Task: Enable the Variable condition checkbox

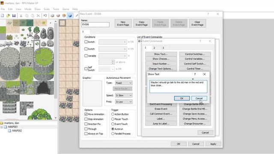Action: coord(86,56)
